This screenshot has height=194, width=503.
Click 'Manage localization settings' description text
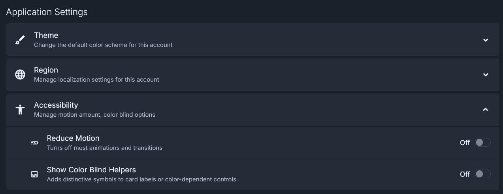click(x=96, y=80)
